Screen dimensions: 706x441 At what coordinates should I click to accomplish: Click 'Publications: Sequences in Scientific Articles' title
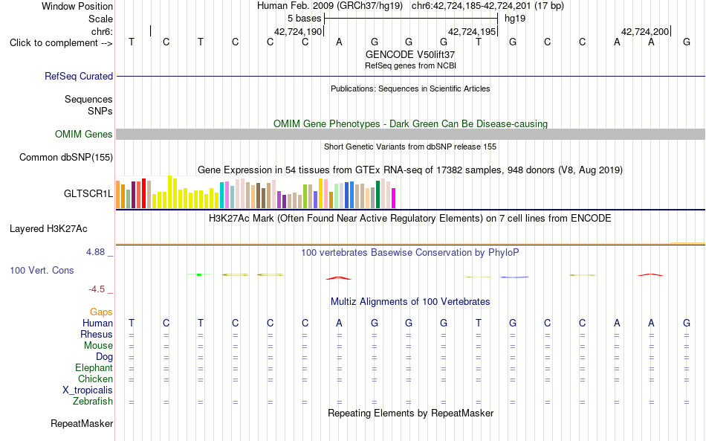[410, 88]
